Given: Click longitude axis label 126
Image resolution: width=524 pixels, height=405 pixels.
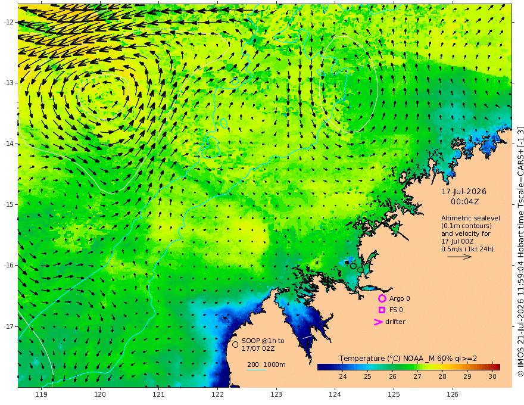Looking at the screenshot, I should point(453,394).
